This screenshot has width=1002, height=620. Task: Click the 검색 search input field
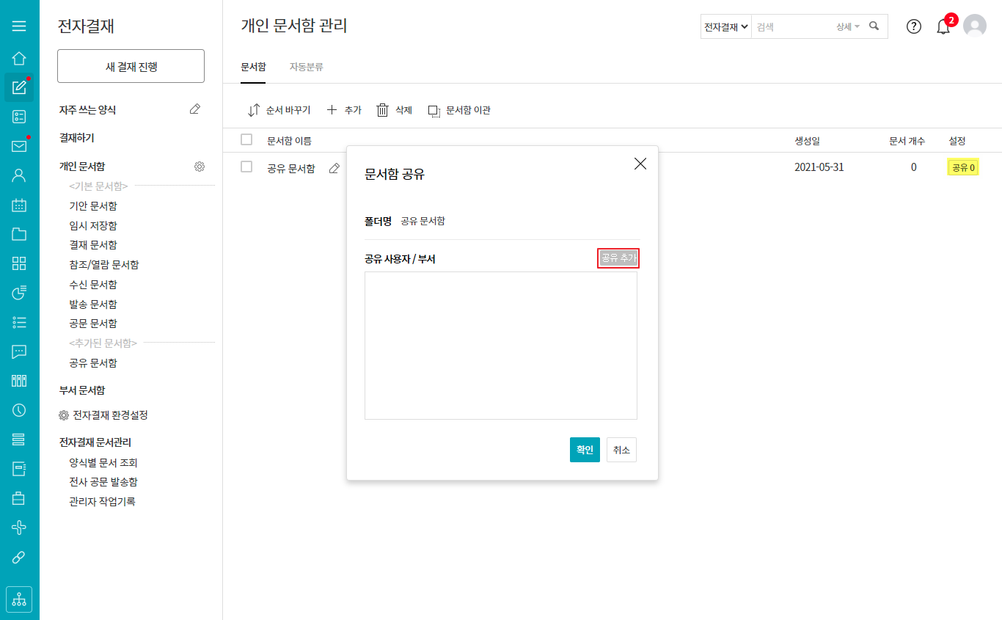pos(792,26)
